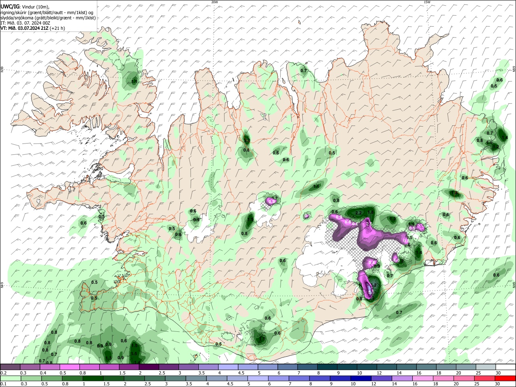Select snow legend swatch between 0.2 and 0.3
The image size is (516, 387).
(10, 367)
